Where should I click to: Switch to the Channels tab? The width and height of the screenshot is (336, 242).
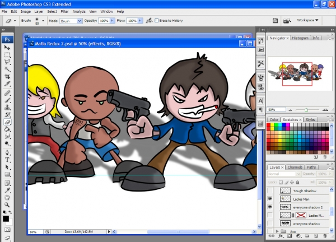pos(295,167)
